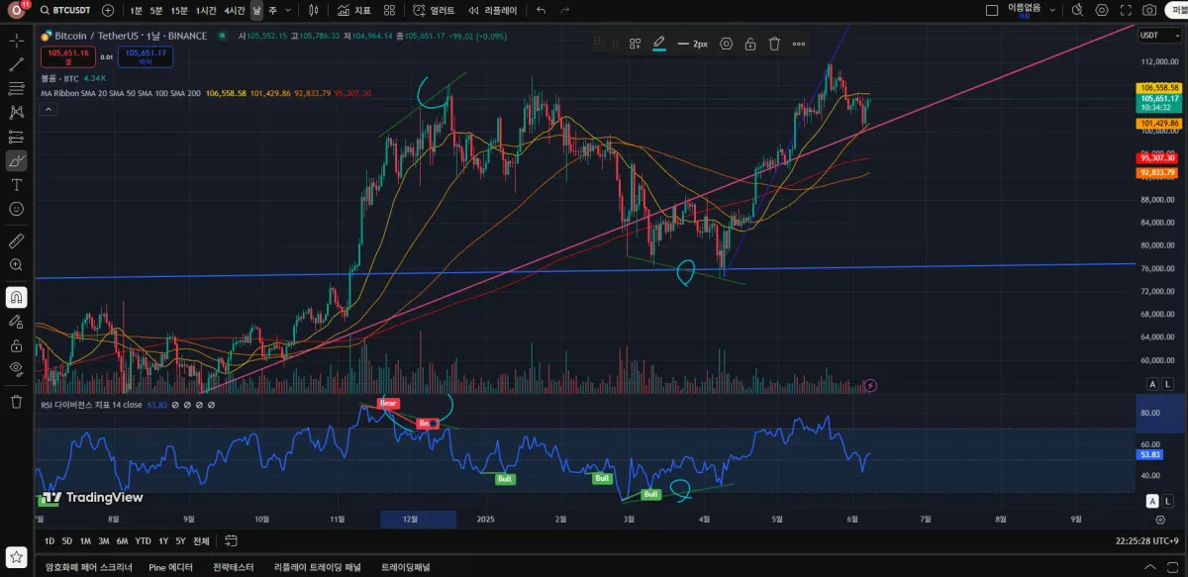Open the chart pattern tools
This screenshot has height=577, width=1188.
pyautogui.click(x=16, y=113)
